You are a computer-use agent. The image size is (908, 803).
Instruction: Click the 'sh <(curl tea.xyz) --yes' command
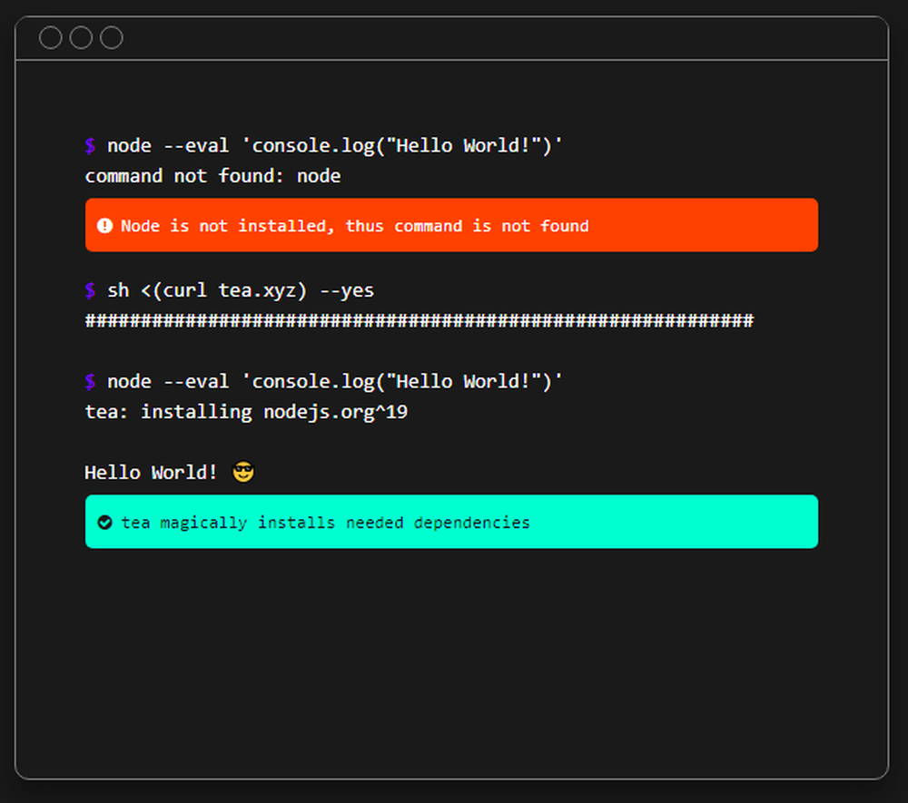tap(241, 290)
